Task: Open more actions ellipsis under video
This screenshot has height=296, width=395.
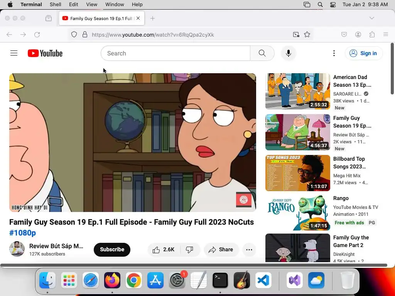Action: (x=249, y=249)
